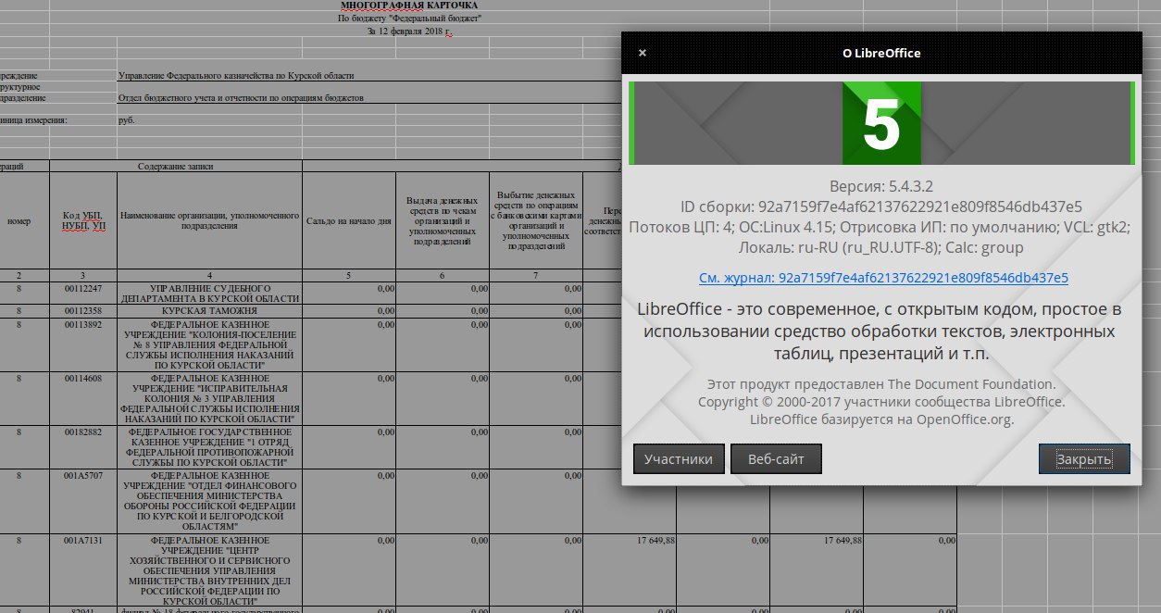Select По бюджету Федеральный бюджет cell
The image size is (1161, 613).
409,19
